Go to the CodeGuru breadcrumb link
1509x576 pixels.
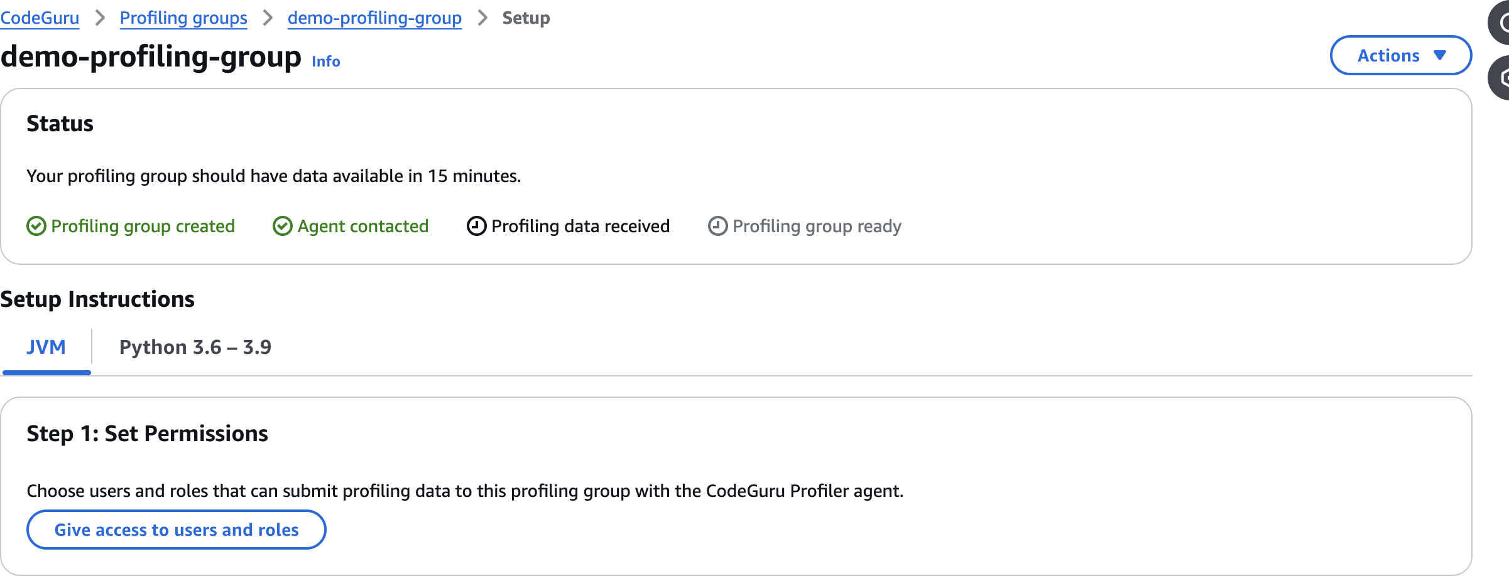click(x=40, y=18)
